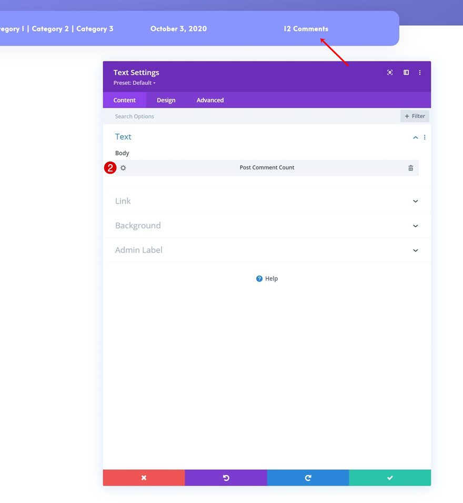
Task: Click the snap modal to sidebar icon
Action: (x=406, y=72)
